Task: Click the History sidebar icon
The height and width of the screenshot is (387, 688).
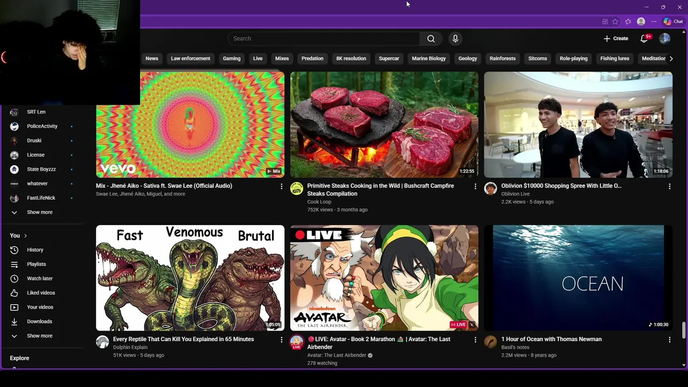Action: [15, 250]
